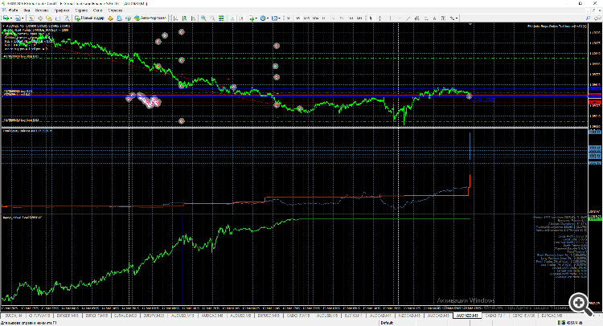This screenshot has width=603, height=326.
Task: Open the Графики menu
Action: coord(62,10)
